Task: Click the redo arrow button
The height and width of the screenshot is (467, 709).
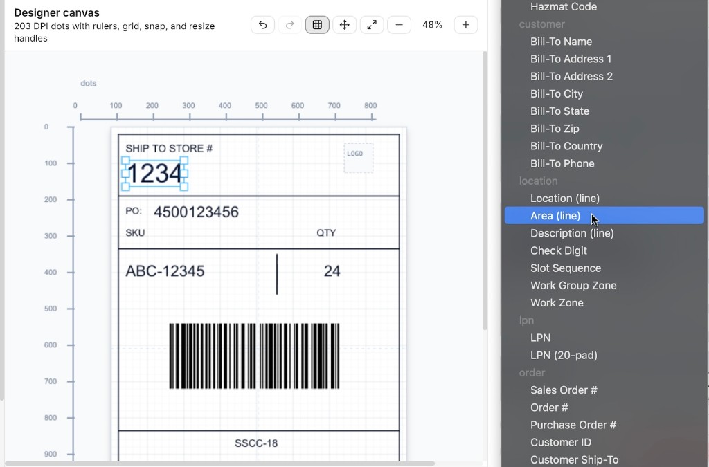Action: coord(290,25)
